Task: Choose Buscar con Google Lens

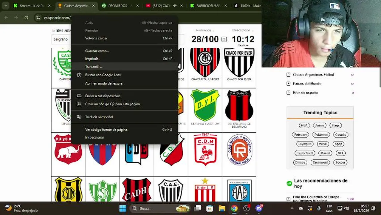Action: (124, 75)
